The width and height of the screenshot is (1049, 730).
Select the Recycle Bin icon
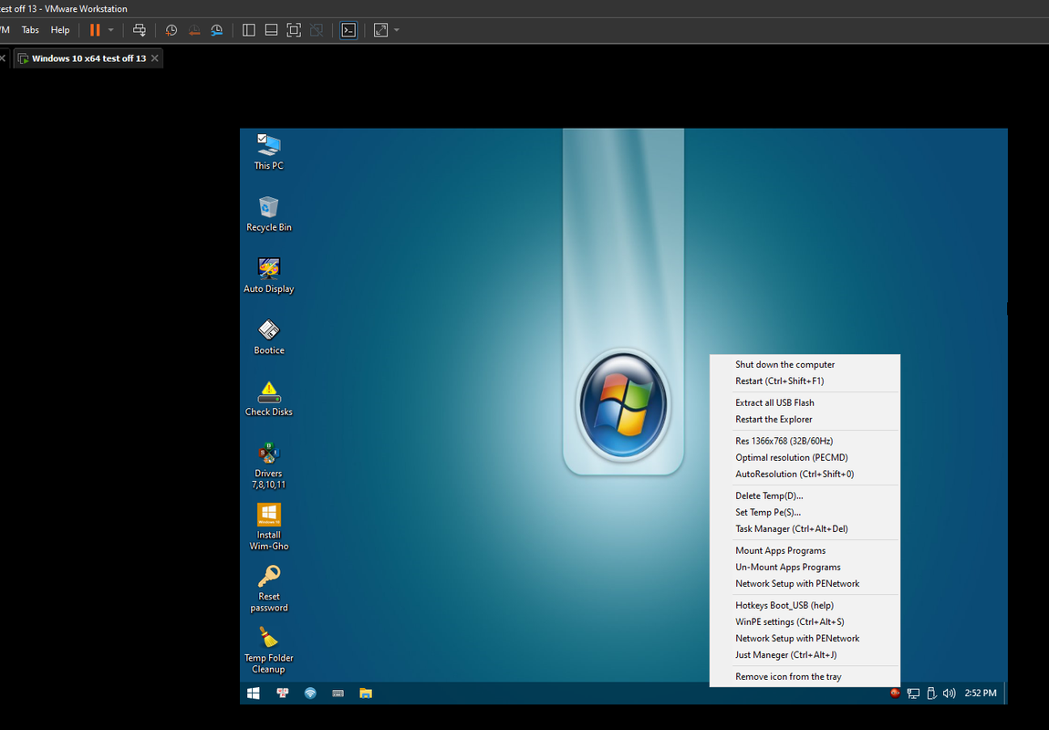click(x=269, y=214)
